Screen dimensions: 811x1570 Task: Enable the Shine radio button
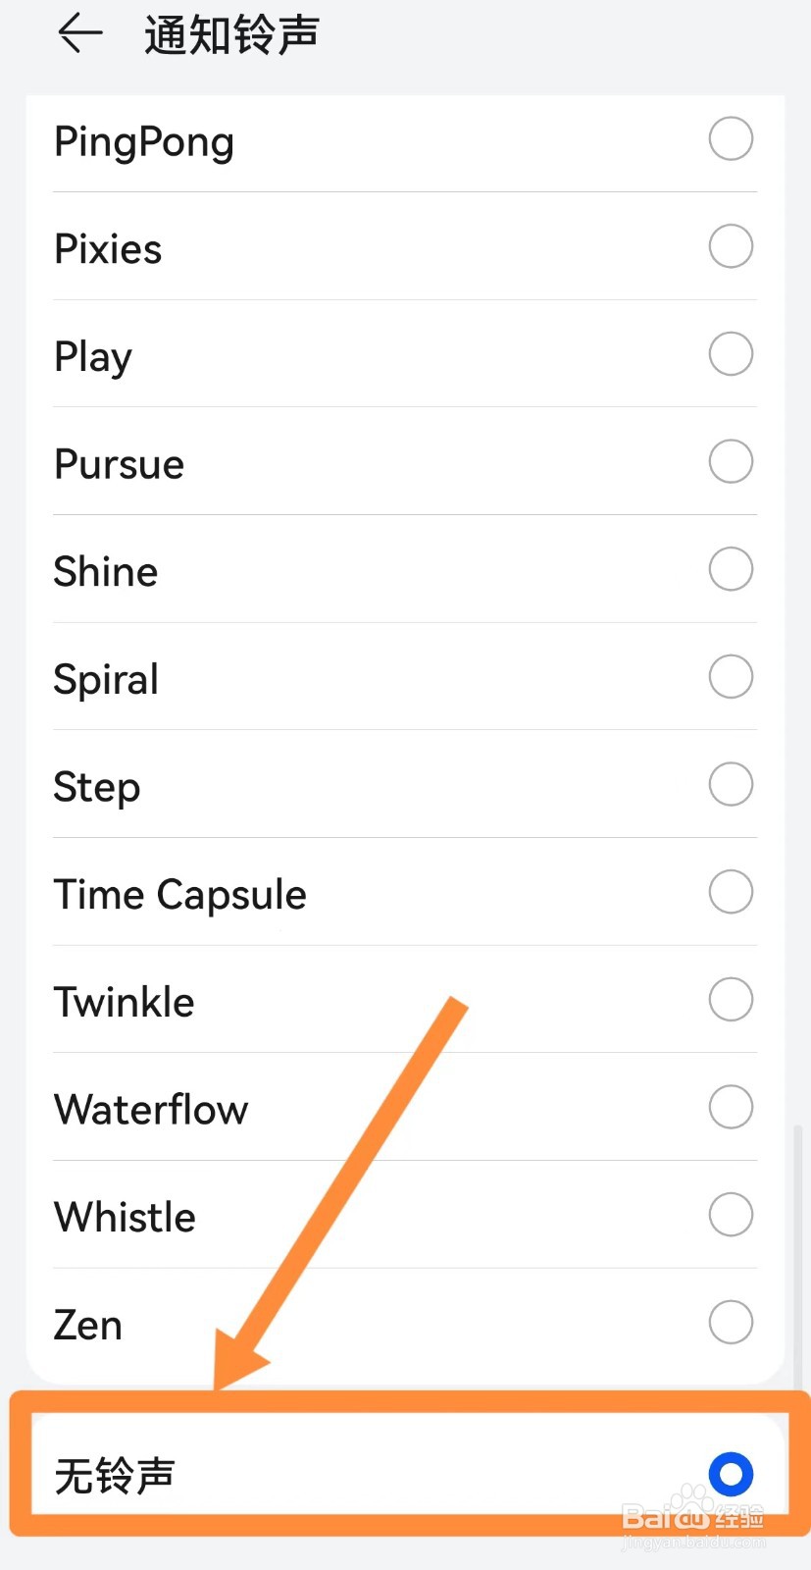click(731, 569)
